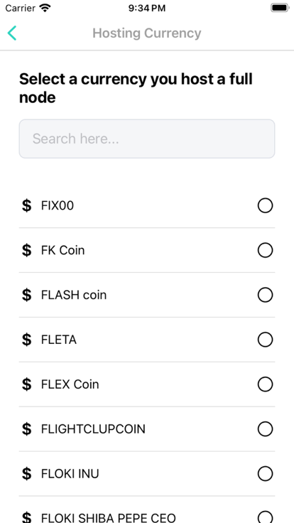Choose the FLASH coin radio button
The image size is (294, 523).
266,295
